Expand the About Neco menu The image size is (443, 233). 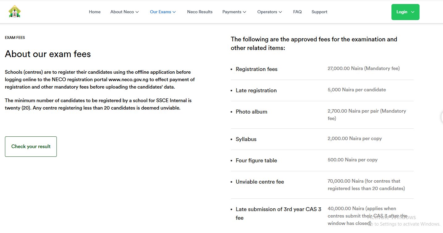pyautogui.click(x=124, y=12)
